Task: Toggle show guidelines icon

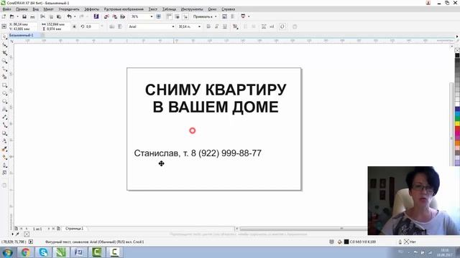Action: click(x=185, y=16)
